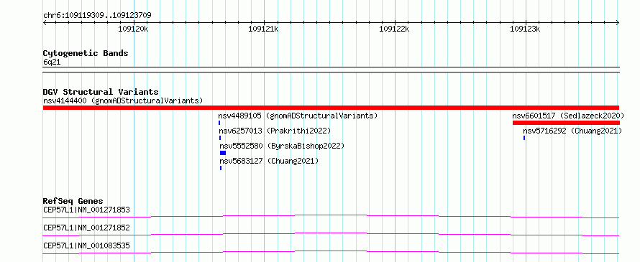Select the RefSeq Genes track title
The width and height of the screenshot is (640, 262).
(73, 201)
